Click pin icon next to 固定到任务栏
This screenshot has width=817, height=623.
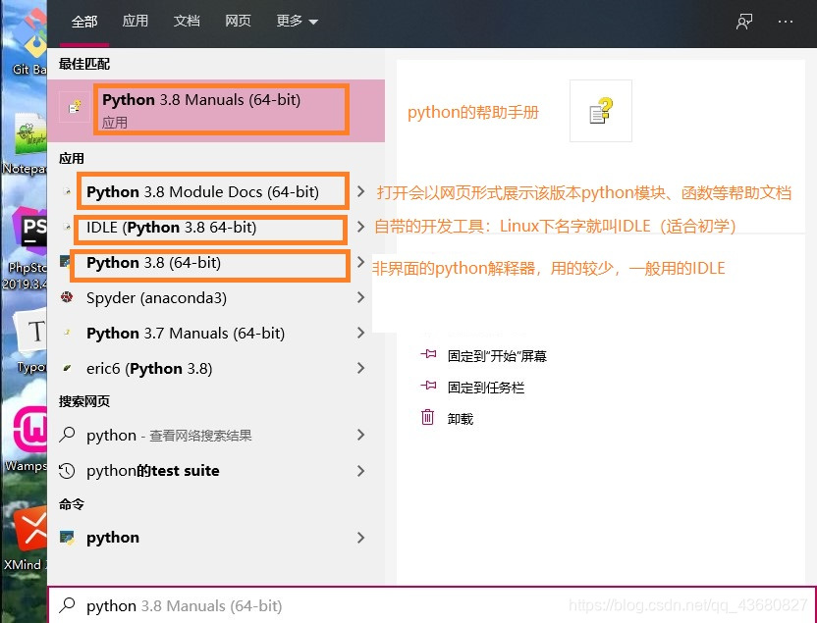tap(428, 386)
